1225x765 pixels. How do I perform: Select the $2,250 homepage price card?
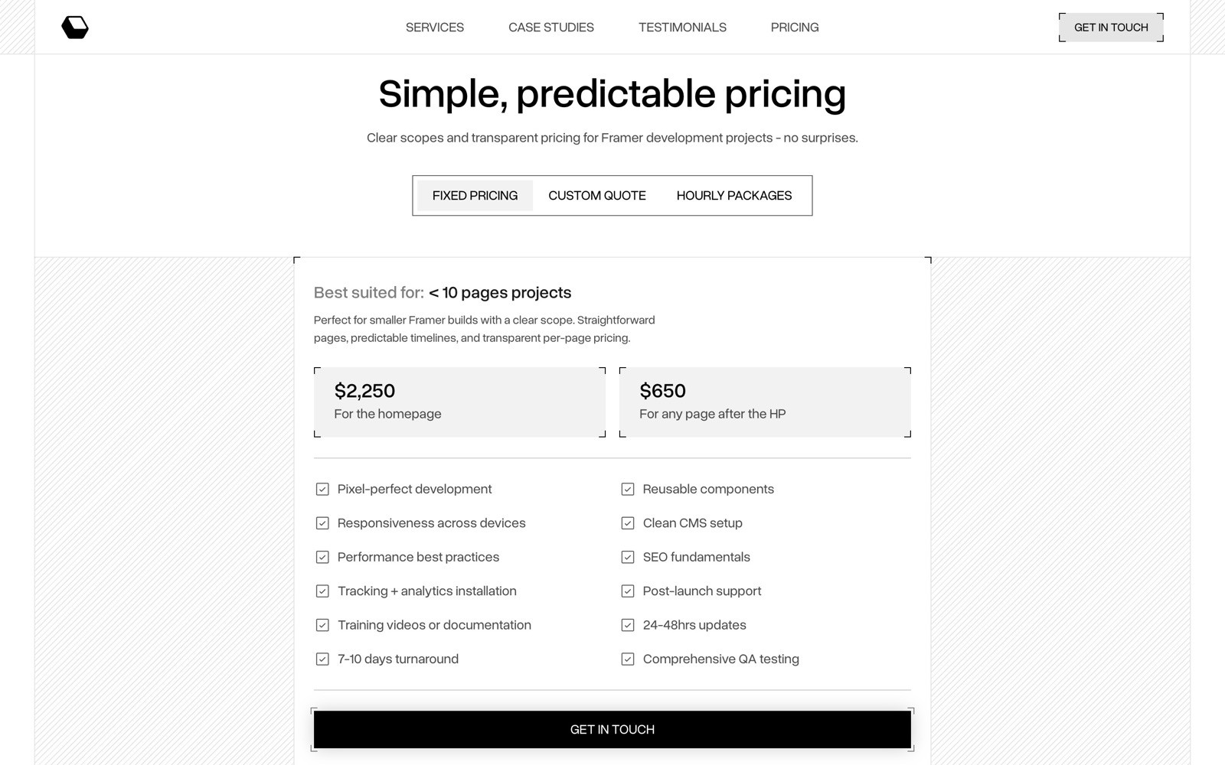[459, 402]
